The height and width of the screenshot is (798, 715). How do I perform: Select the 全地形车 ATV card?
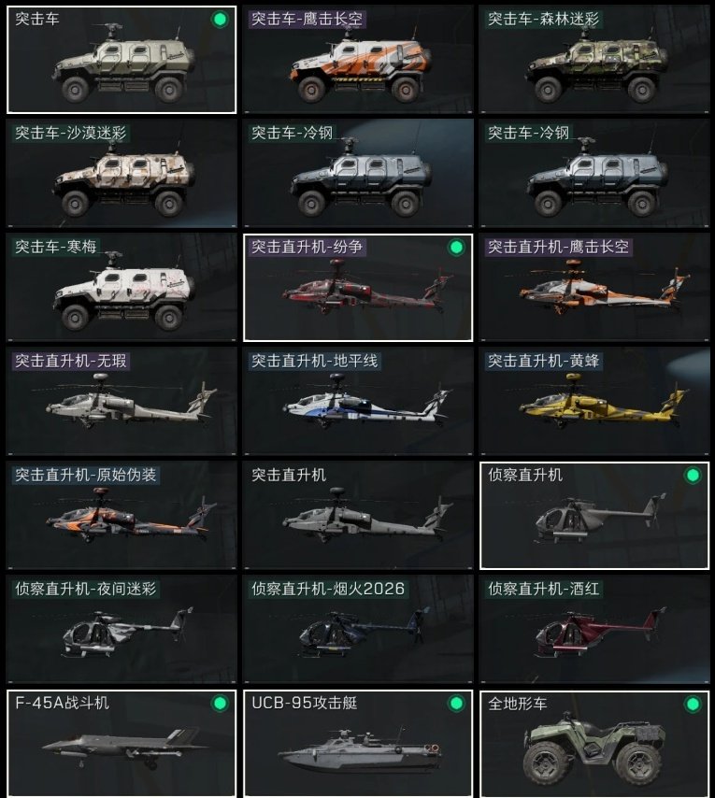pyautogui.click(x=594, y=744)
